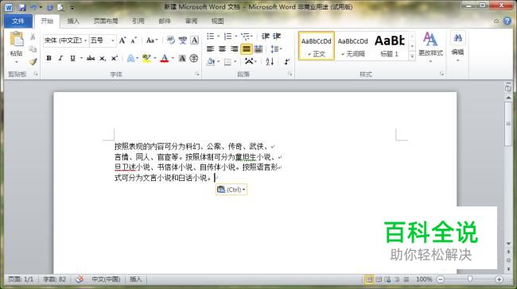
Task: Click the Save icon in quick access toolbar
Action: 22,7
